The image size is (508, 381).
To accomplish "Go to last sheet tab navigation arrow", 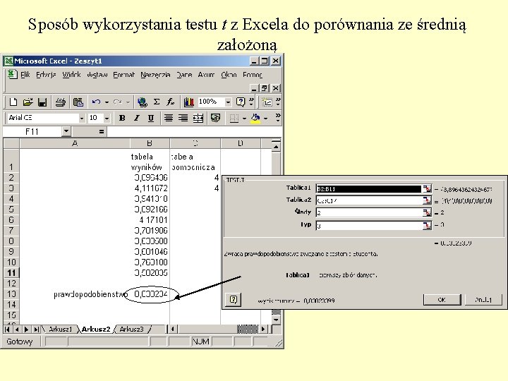I will click(x=36, y=329).
